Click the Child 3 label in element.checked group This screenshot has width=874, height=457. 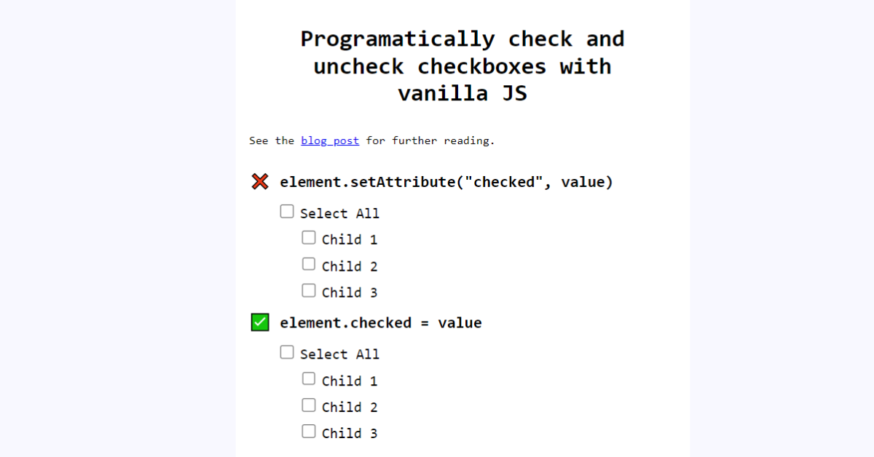[x=350, y=433]
